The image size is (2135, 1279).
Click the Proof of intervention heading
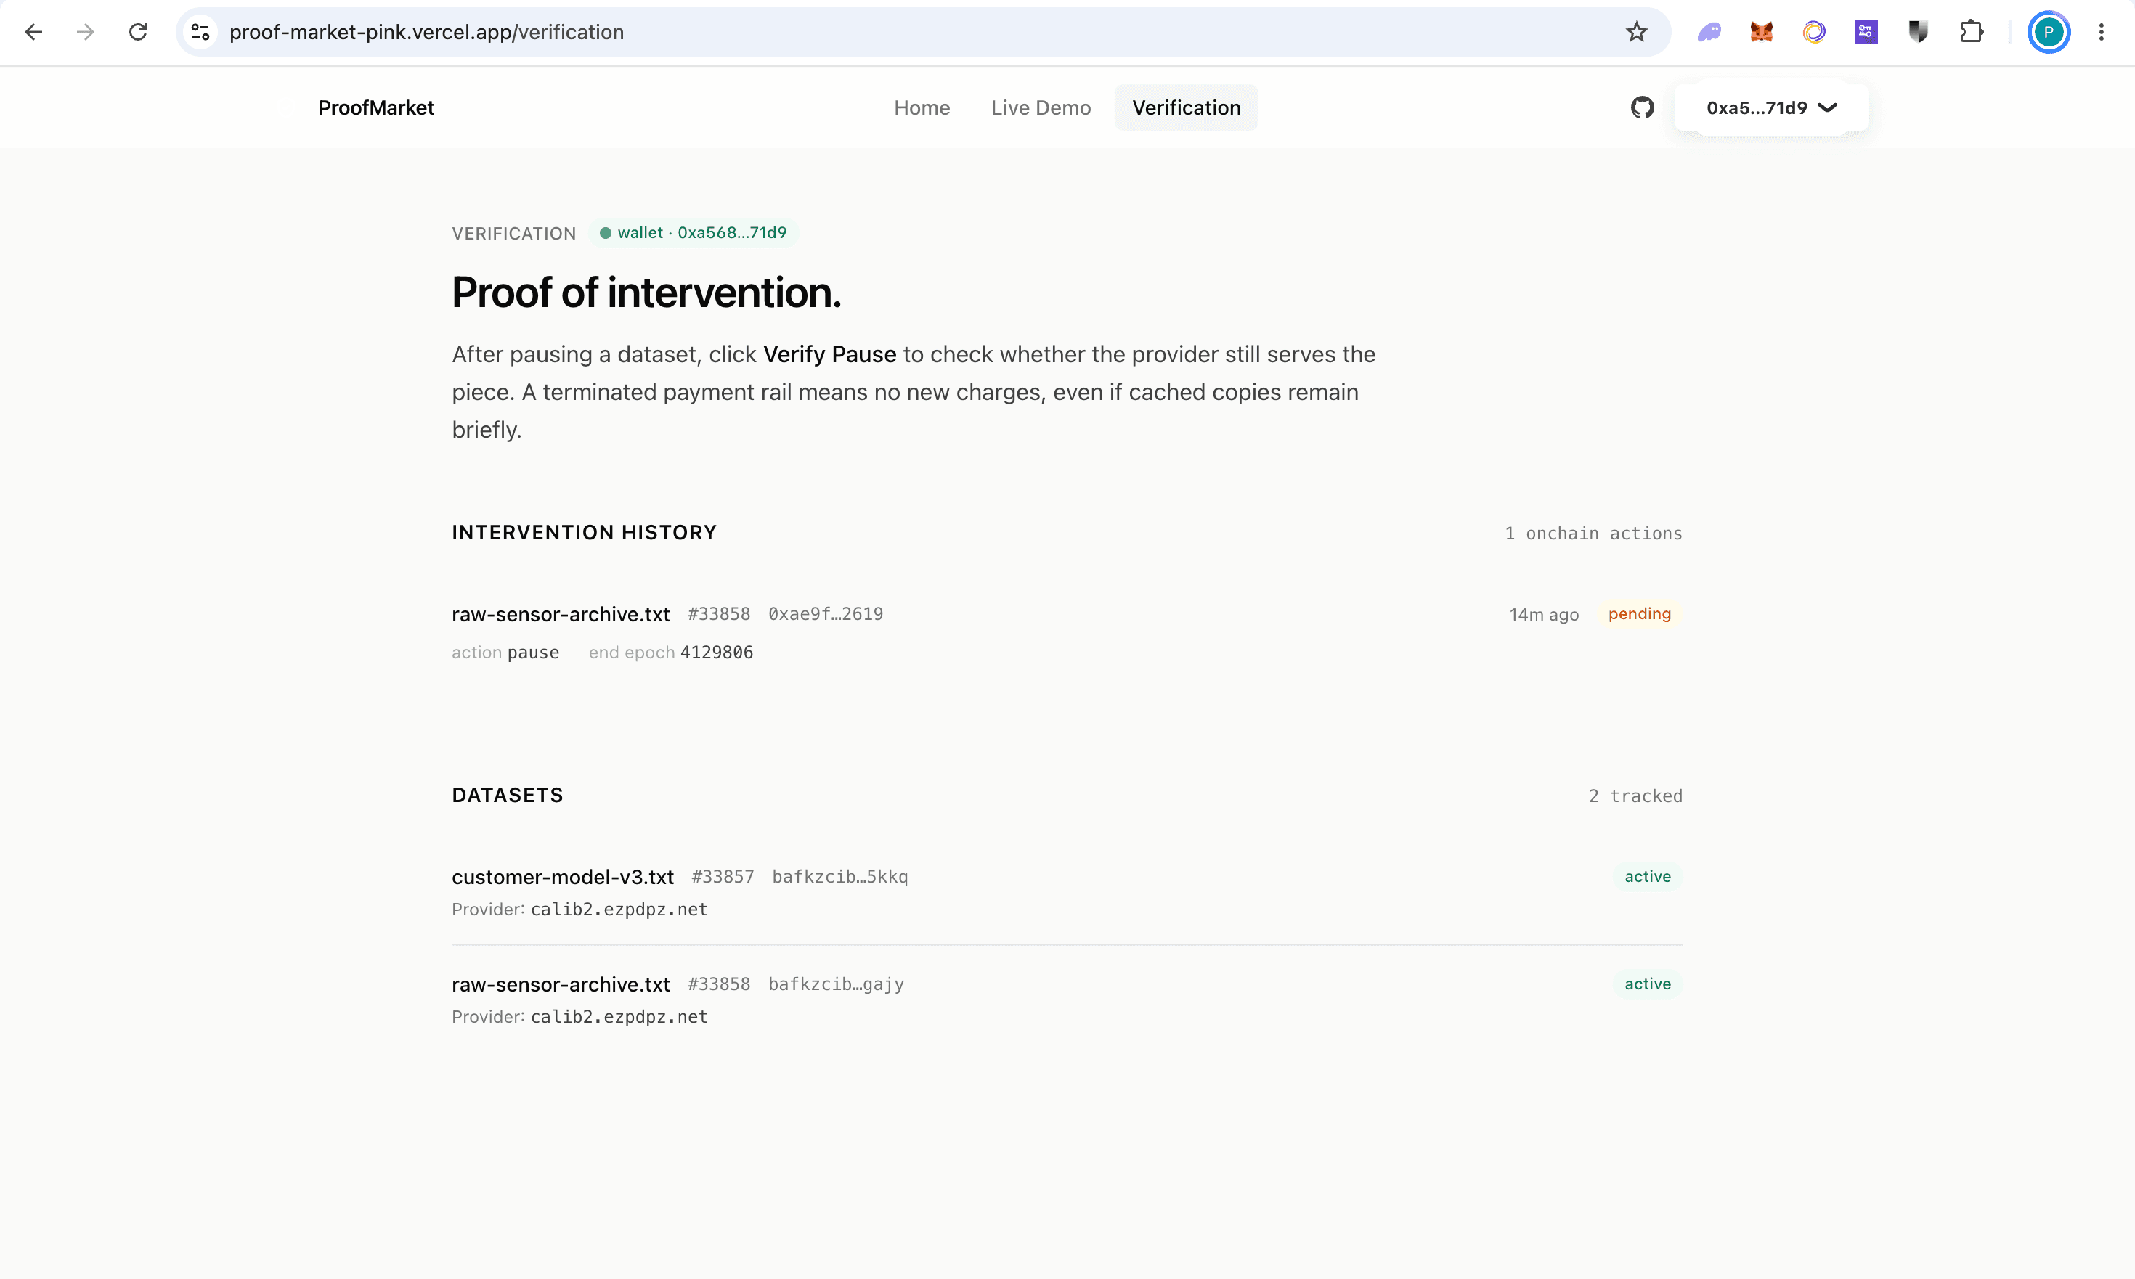click(x=646, y=293)
